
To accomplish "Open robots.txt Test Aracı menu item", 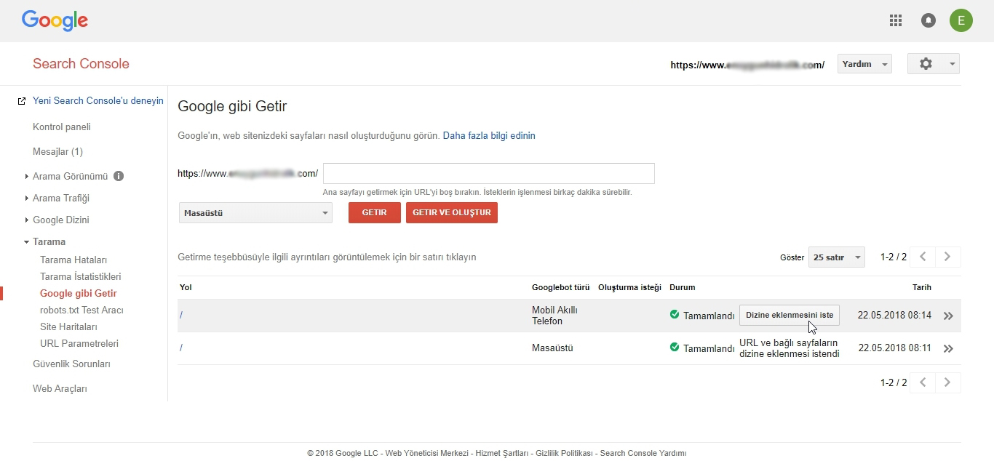I will (81, 310).
